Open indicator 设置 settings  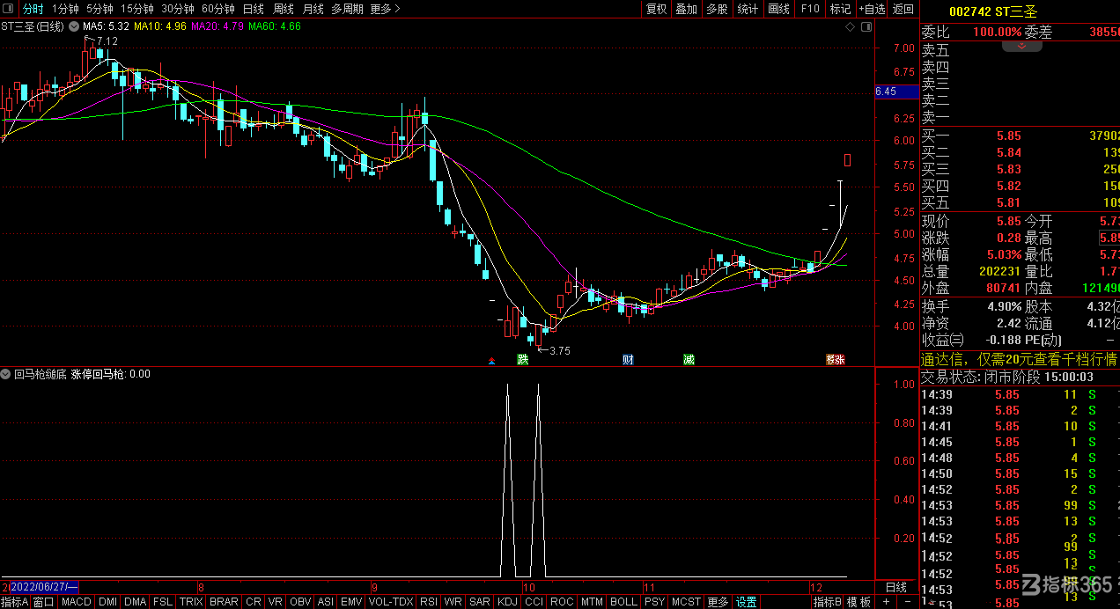747,602
